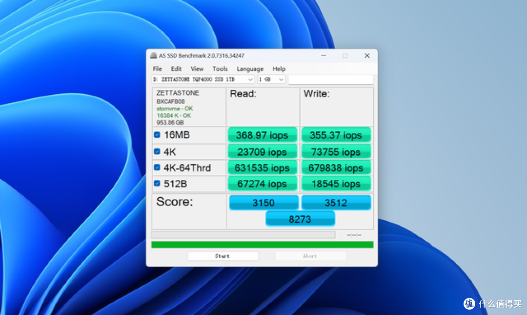Click the Score: label
Screen dimensions: 527x315
(174, 202)
